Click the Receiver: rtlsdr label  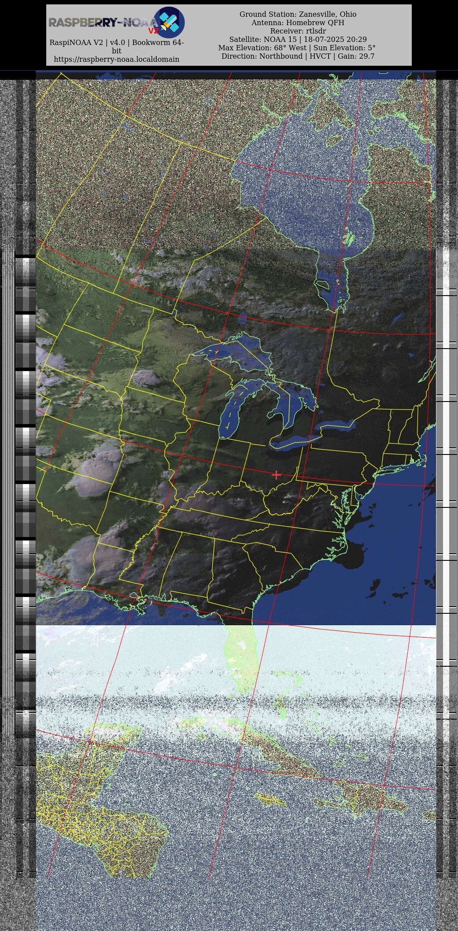coord(298,31)
